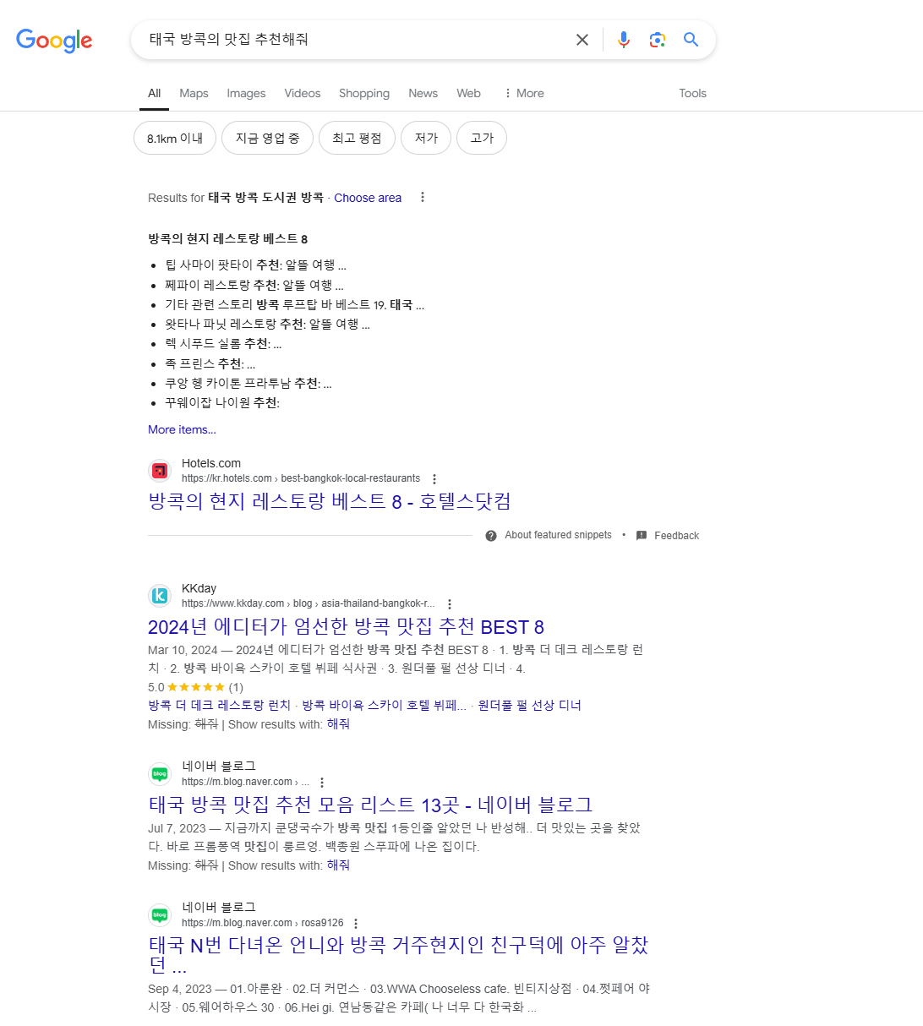The height and width of the screenshot is (1026, 923).
Task: Click the 방콕의 현지 레스토랑 베스트 8 snippet heading
Action: (227, 239)
